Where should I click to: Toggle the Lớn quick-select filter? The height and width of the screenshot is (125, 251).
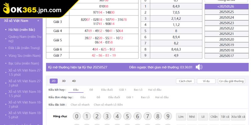(x=181, y=117)
